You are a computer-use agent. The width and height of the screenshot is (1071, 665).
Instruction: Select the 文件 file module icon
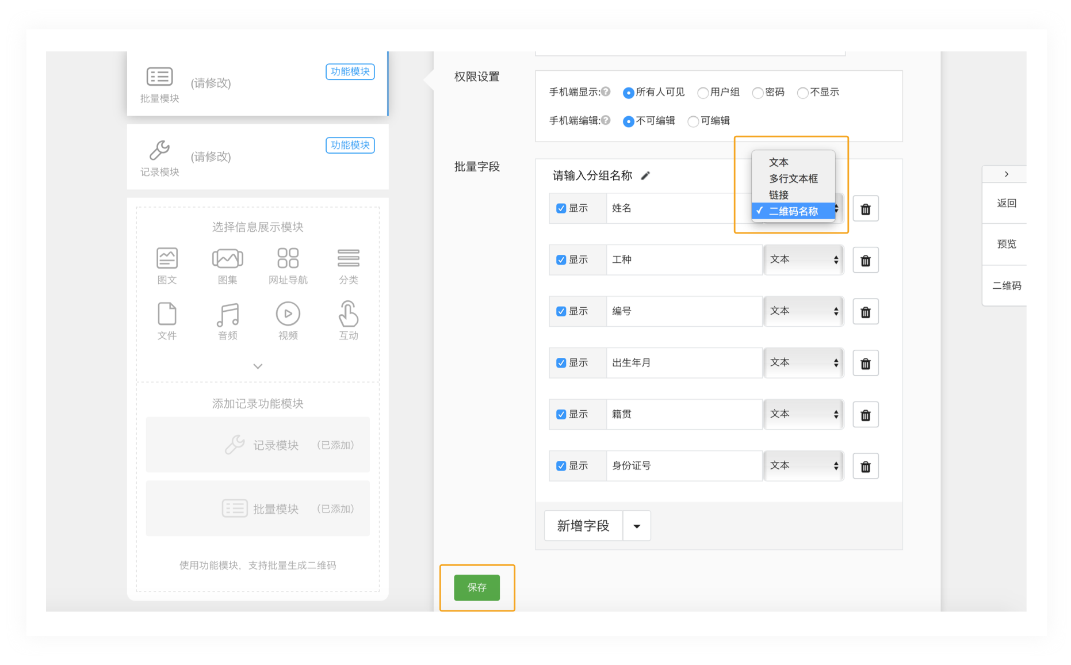pyautogui.click(x=167, y=314)
